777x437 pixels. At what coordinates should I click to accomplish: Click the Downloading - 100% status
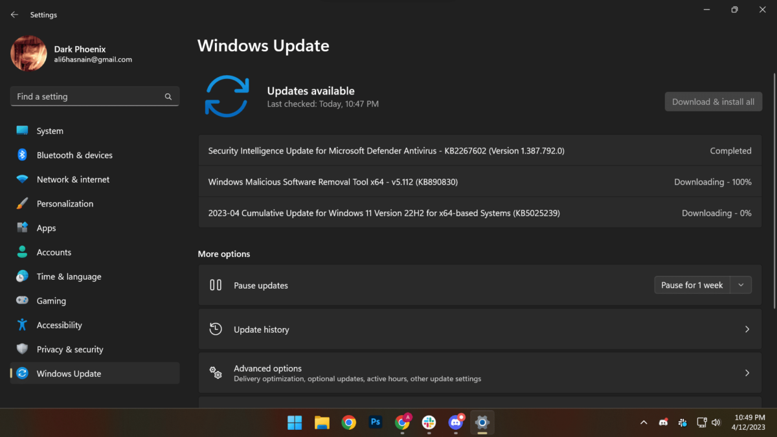pos(713,182)
